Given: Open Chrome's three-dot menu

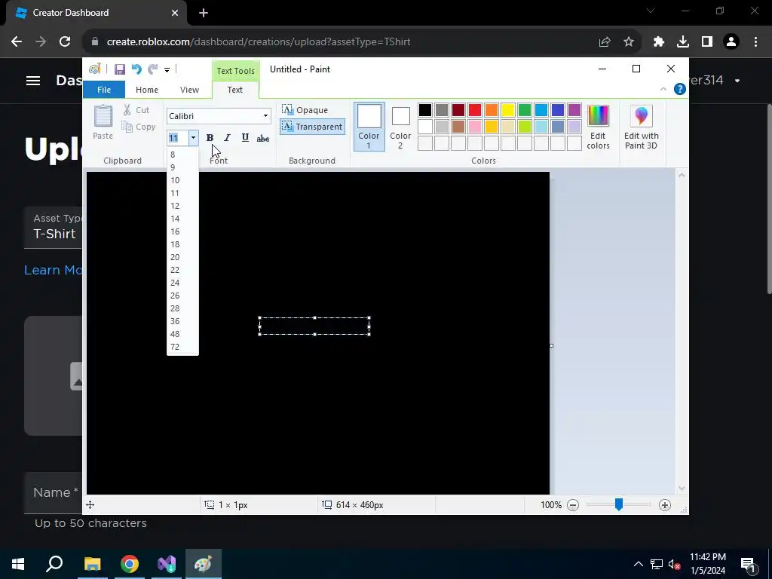Looking at the screenshot, I should point(755,42).
